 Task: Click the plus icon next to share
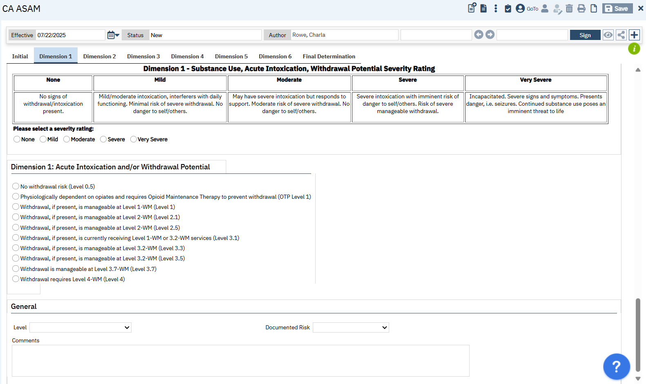pyautogui.click(x=634, y=35)
